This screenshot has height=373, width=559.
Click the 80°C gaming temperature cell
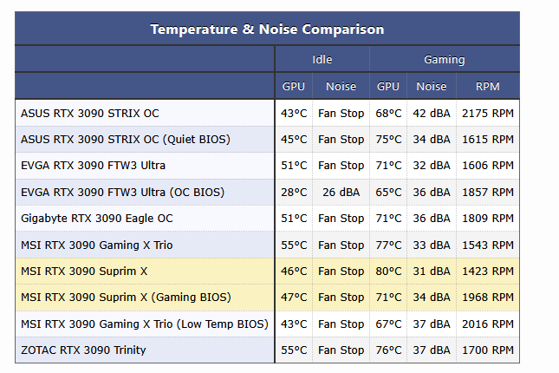point(388,271)
